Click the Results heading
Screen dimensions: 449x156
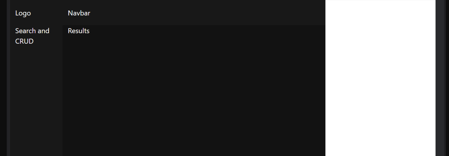point(78,31)
